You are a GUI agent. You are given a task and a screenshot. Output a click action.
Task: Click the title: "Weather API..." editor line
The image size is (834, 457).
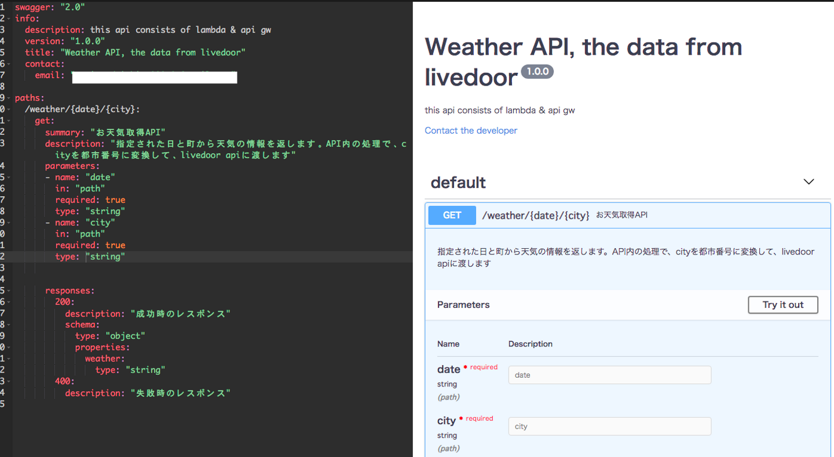click(136, 53)
